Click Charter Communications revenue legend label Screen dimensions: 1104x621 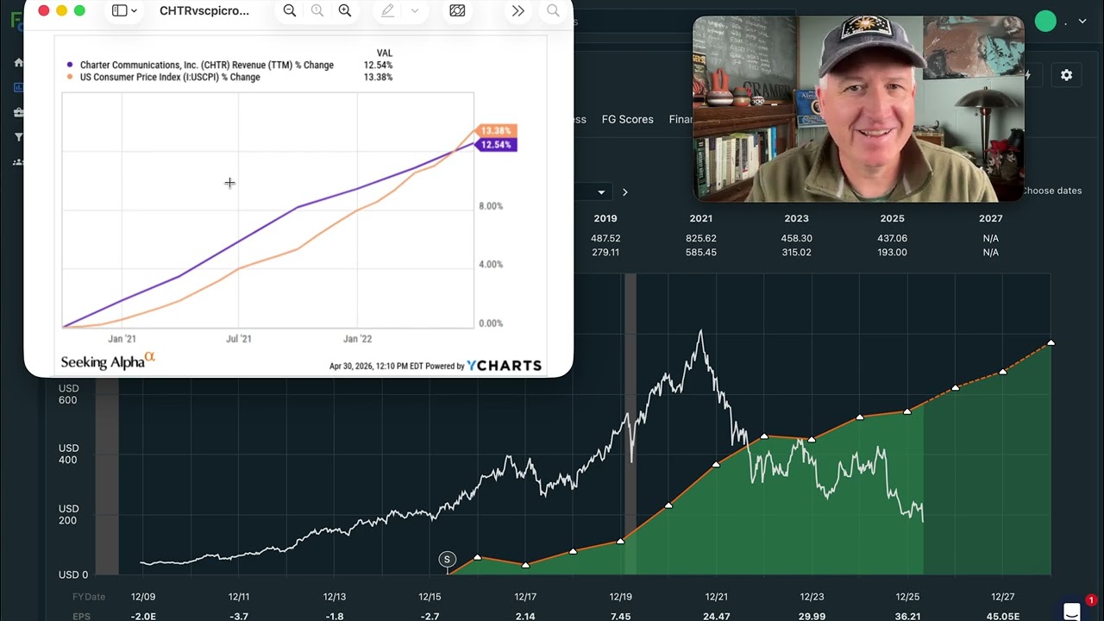coord(207,65)
